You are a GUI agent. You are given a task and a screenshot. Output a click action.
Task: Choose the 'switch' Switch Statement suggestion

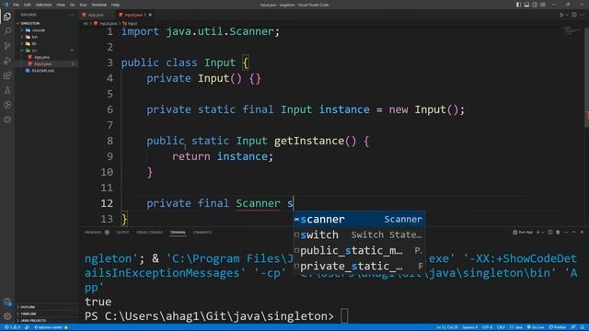360,235
